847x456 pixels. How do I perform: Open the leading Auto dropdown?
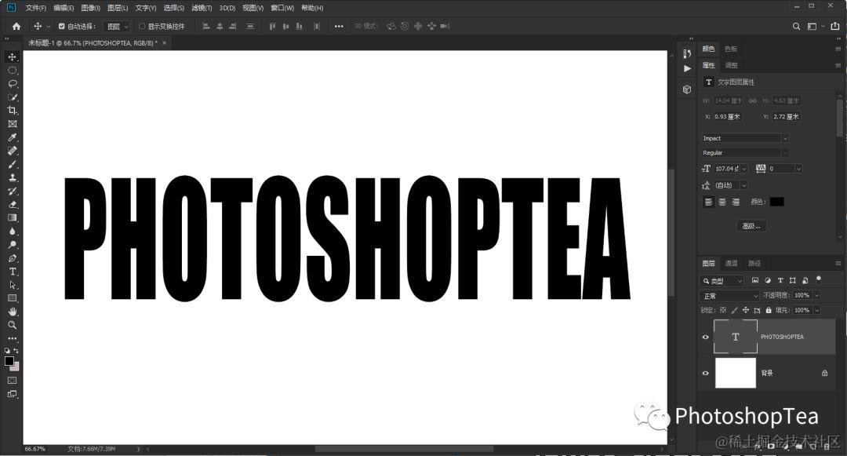pos(743,185)
